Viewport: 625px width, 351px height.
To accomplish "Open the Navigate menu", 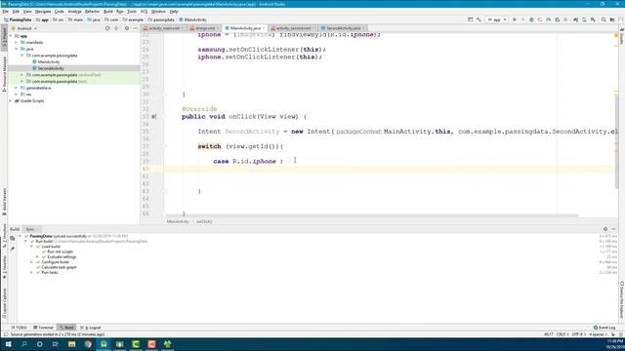I will tap(43, 12).
